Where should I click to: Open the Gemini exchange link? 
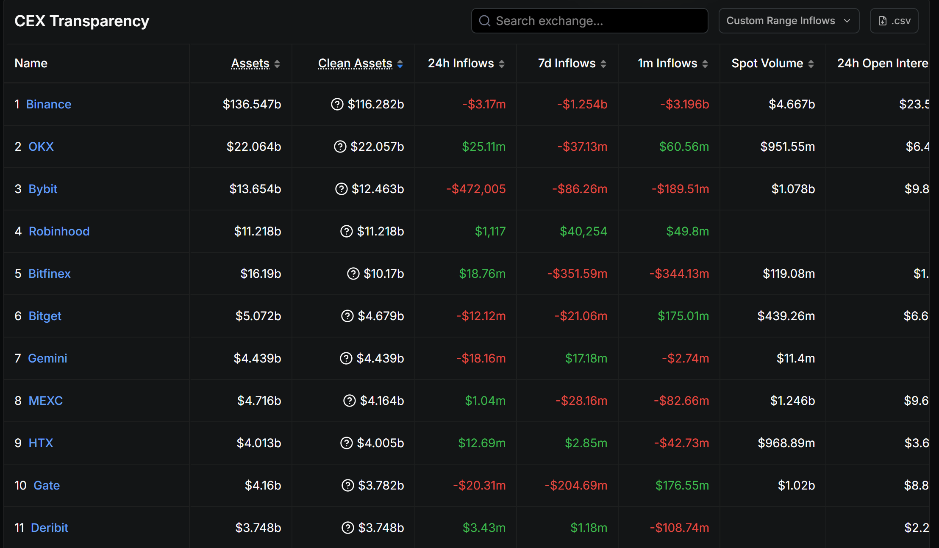click(x=47, y=358)
